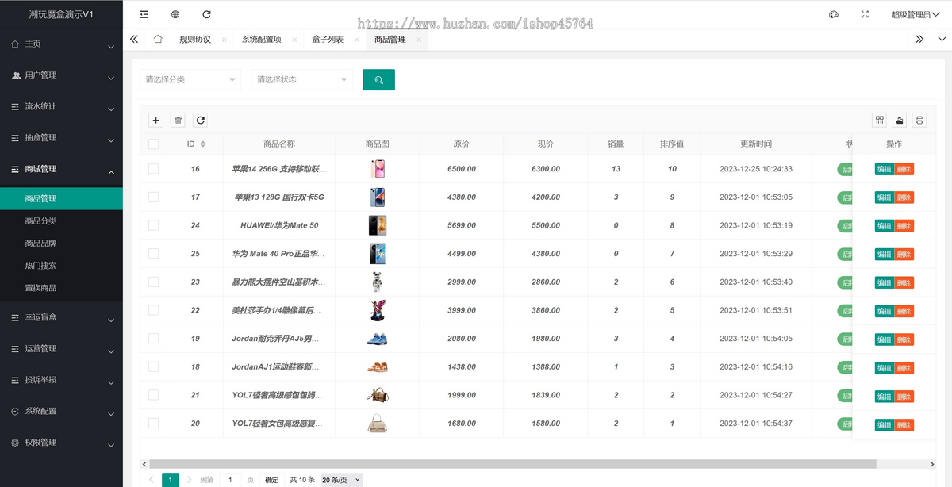The image size is (952, 487).
Task: Click the horizontal table scrollbar
Action: 512,464
